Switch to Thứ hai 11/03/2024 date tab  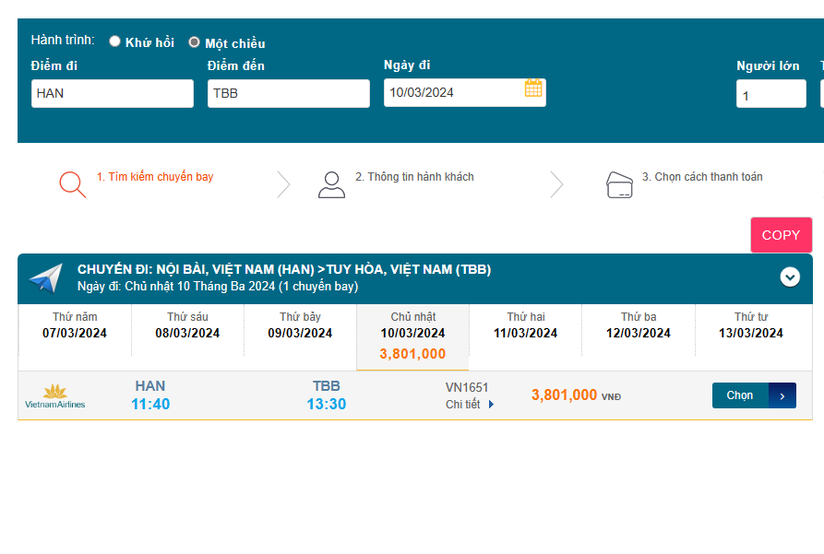point(525,326)
